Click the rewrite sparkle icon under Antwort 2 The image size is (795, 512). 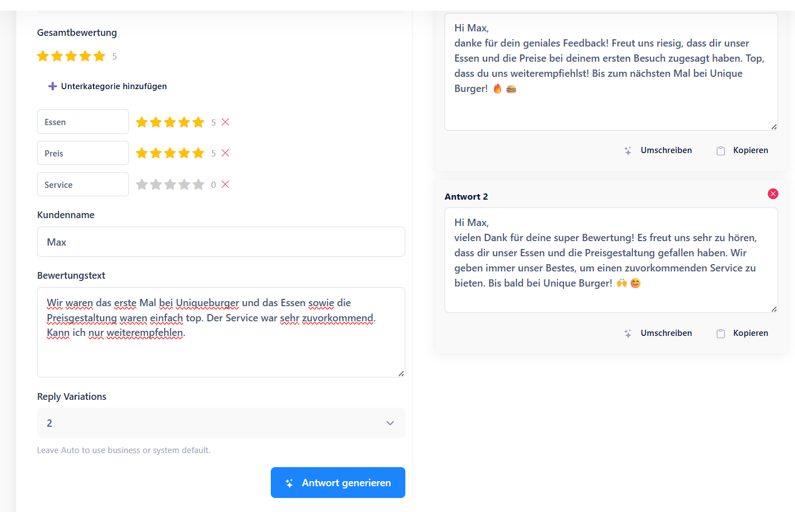pos(628,334)
